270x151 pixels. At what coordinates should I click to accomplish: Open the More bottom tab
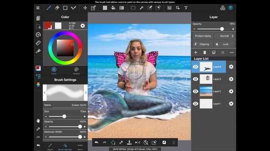[x=80, y=147]
